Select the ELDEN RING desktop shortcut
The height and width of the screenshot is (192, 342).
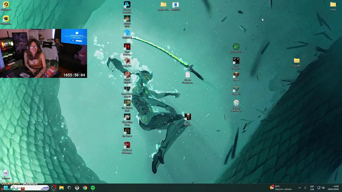127,22
